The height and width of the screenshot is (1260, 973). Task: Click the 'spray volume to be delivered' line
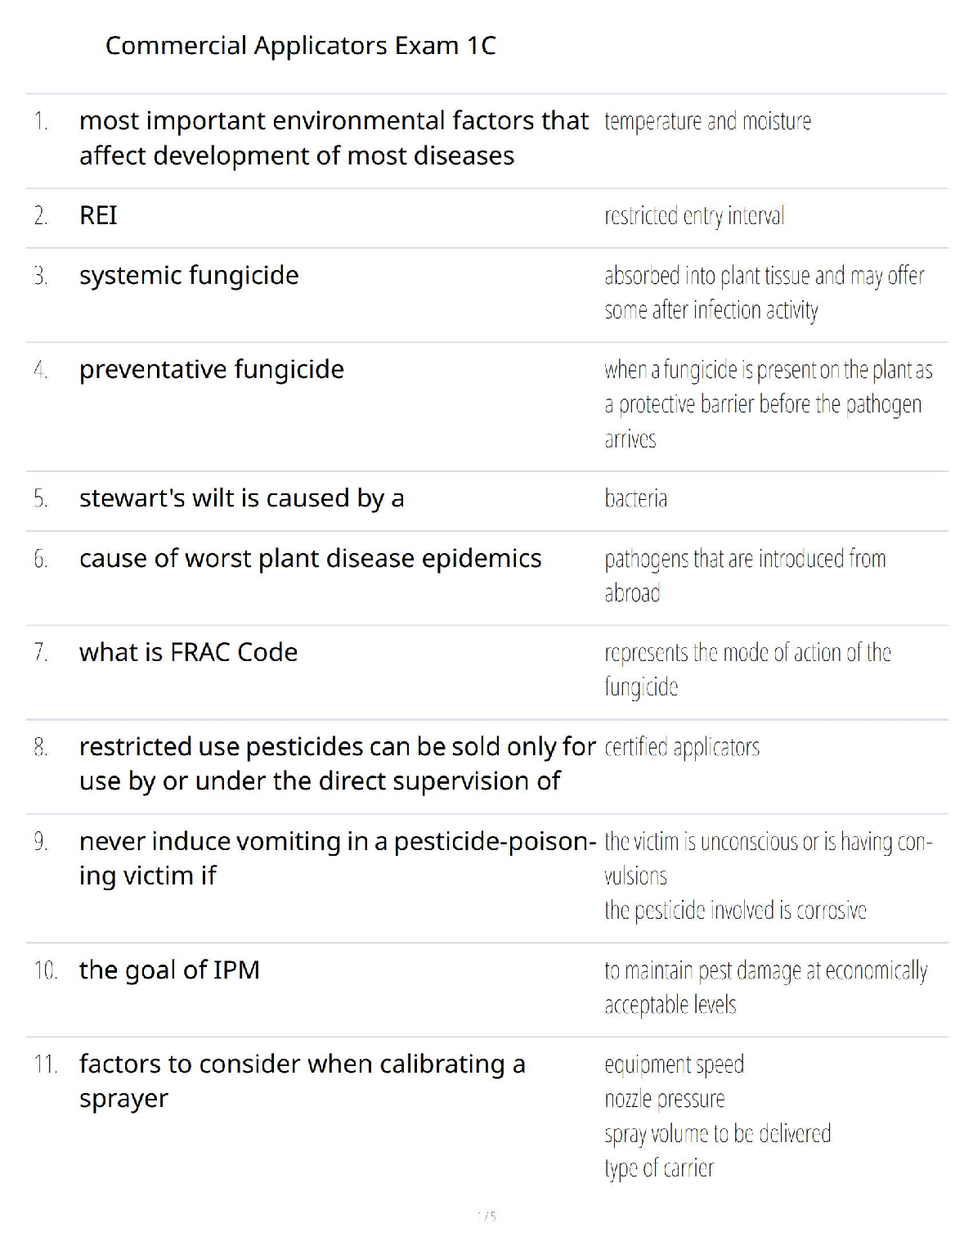pos(717,1133)
